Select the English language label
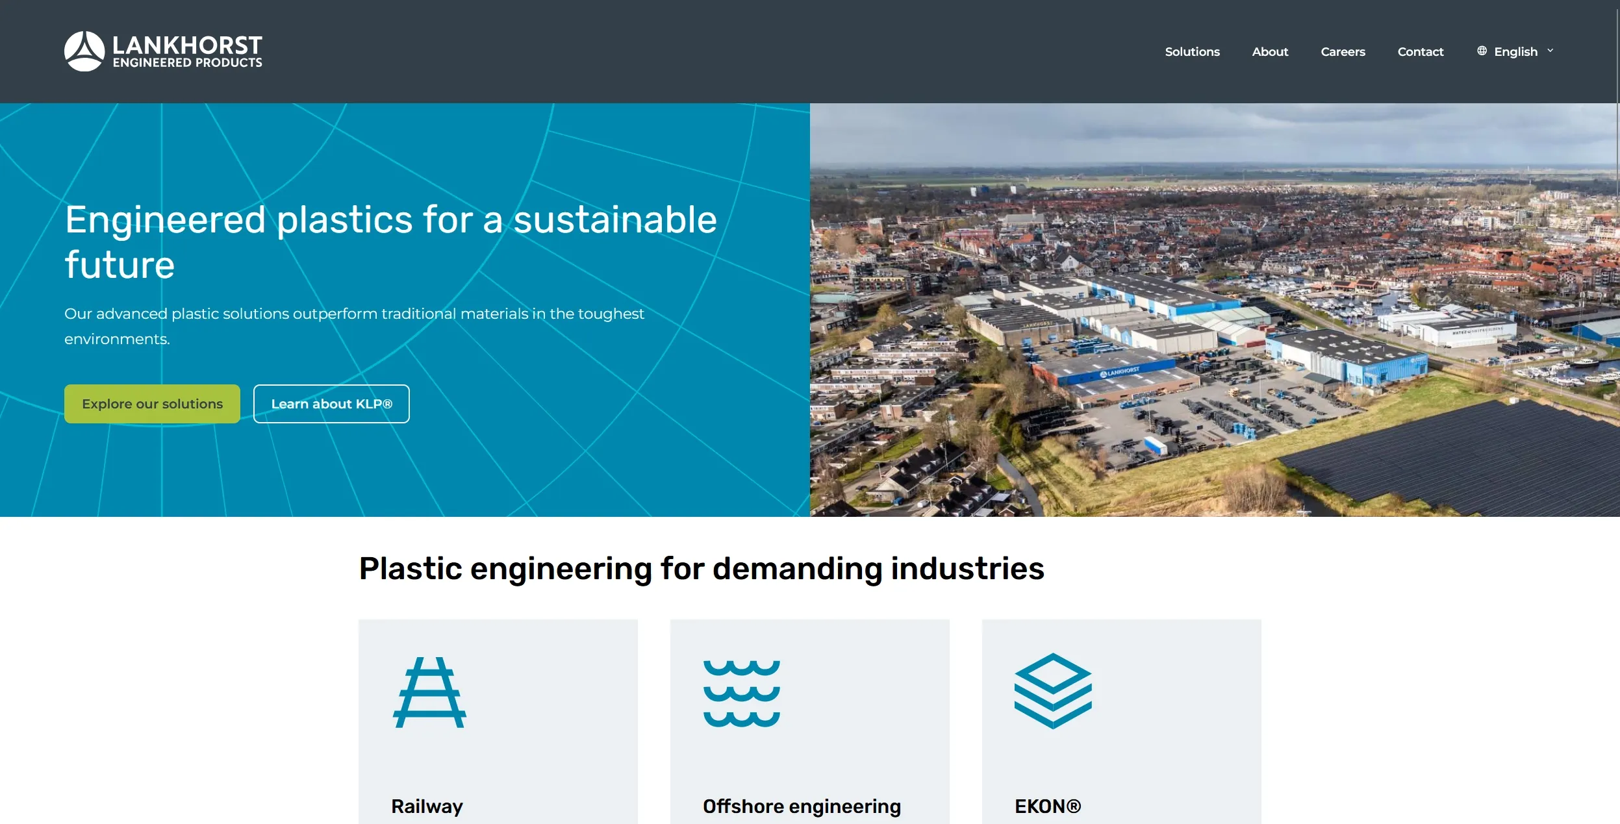 (1515, 51)
